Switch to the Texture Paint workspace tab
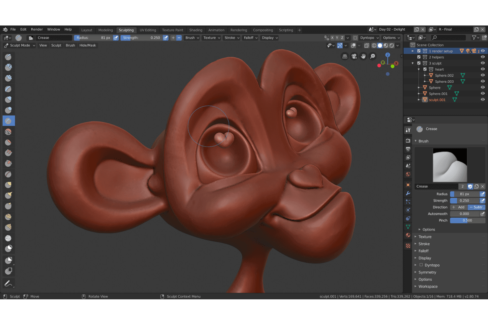The image size is (488, 325). pyautogui.click(x=172, y=30)
